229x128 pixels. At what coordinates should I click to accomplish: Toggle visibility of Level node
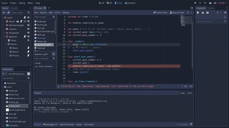(x=28, y=17)
